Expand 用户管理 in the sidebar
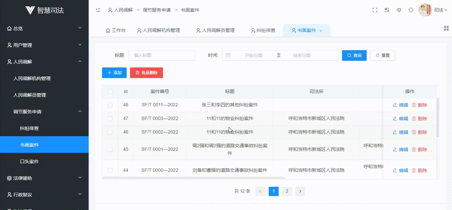Viewport: 452px width, 210px height. coord(44,45)
